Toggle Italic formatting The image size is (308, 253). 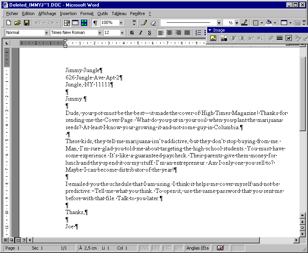coord(140,33)
